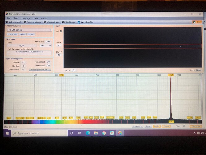Click the volume icon in system tray
Image resolution: width=206 pixels, height=155 pixels.
202,133
